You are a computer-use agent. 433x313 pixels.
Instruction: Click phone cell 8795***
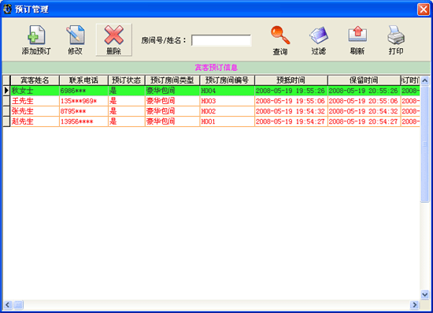[83, 111]
